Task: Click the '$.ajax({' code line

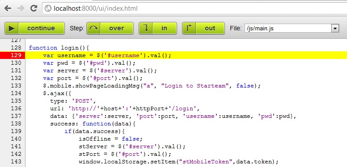Action: click(x=57, y=93)
